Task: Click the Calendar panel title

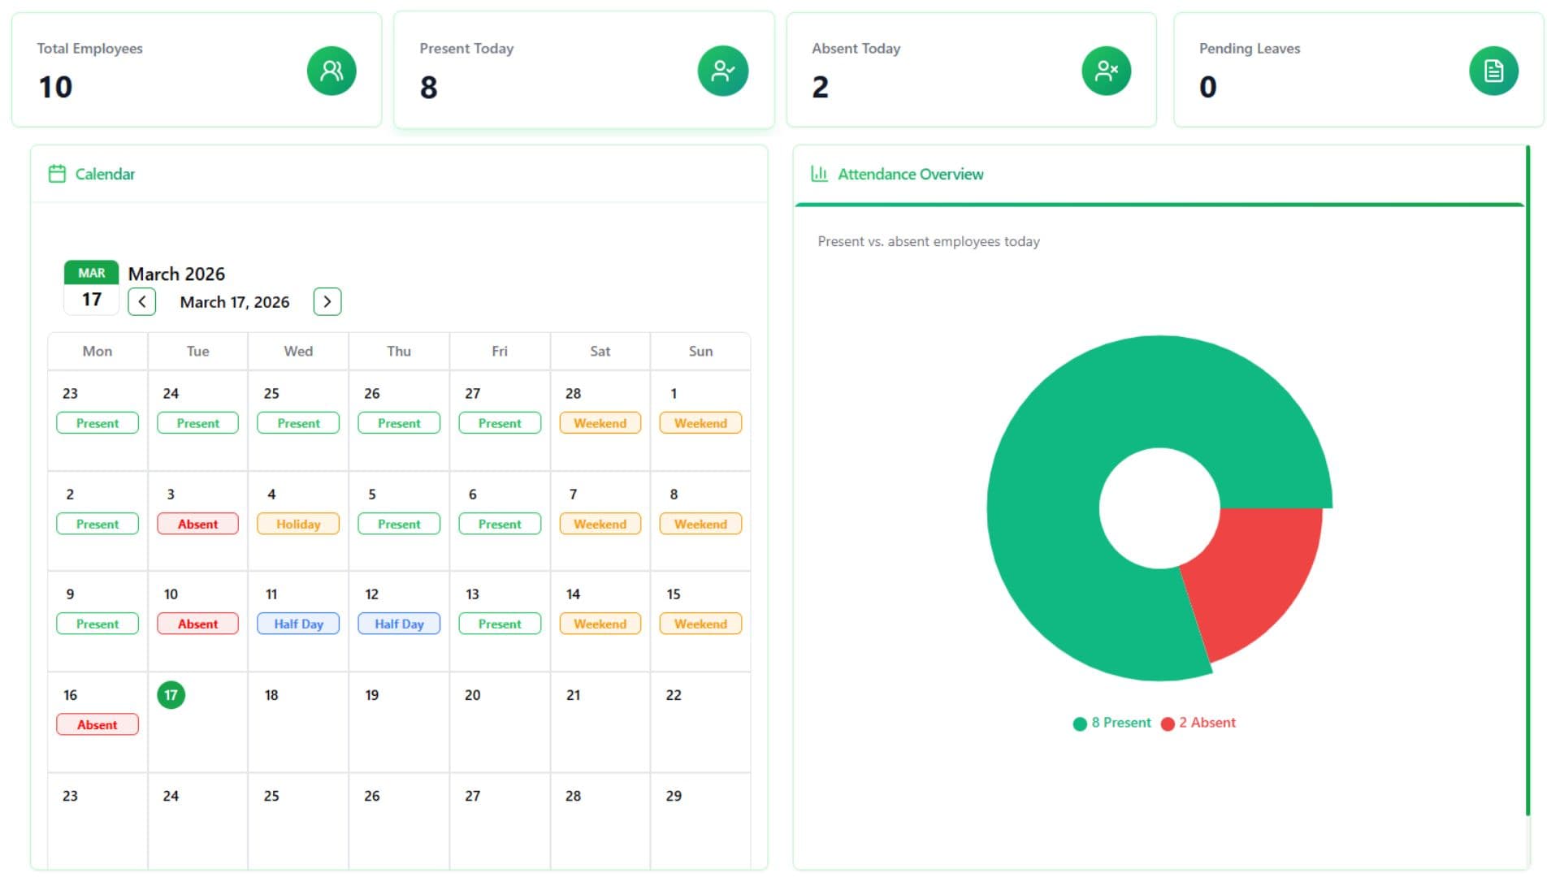Action: pyautogui.click(x=105, y=174)
